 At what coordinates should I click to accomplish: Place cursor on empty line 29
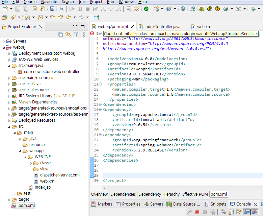tap(182, 175)
